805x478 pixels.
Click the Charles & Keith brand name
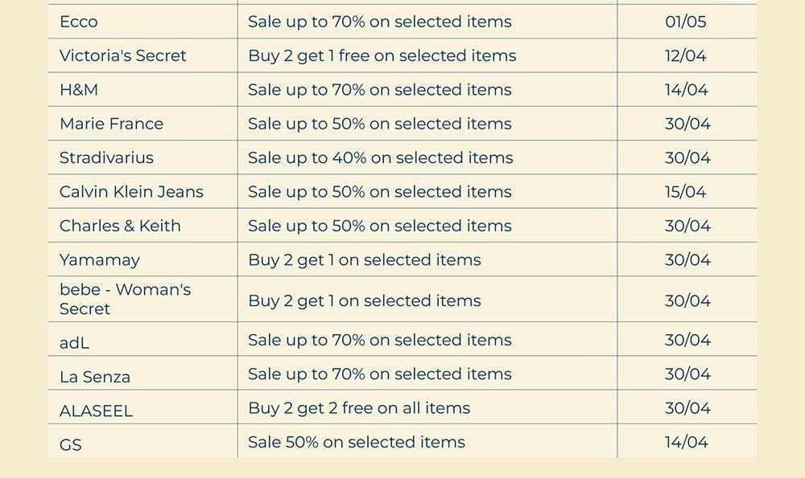point(120,226)
